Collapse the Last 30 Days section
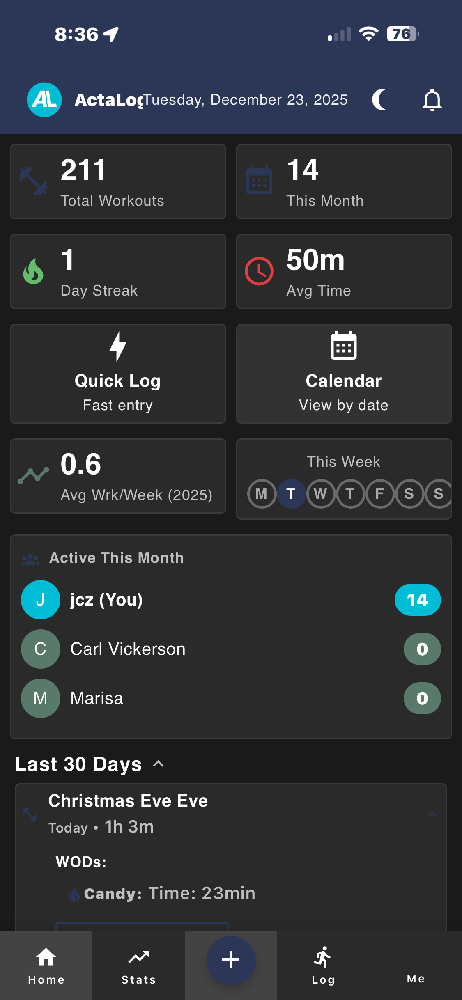 (x=158, y=764)
